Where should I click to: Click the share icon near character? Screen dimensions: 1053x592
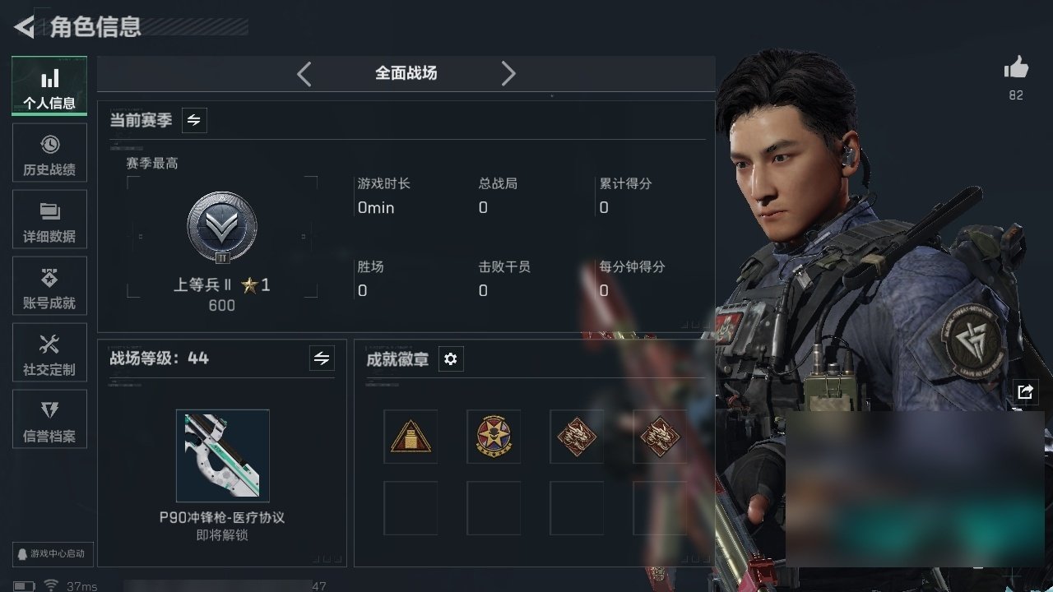coord(1025,391)
